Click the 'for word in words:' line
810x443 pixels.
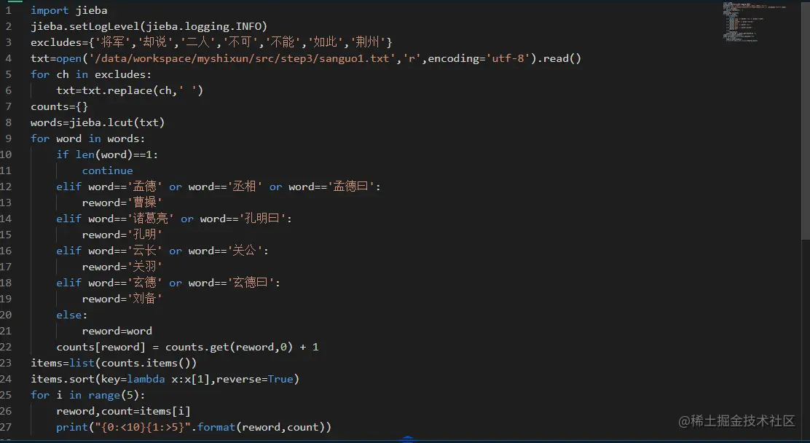click(88, 138)
